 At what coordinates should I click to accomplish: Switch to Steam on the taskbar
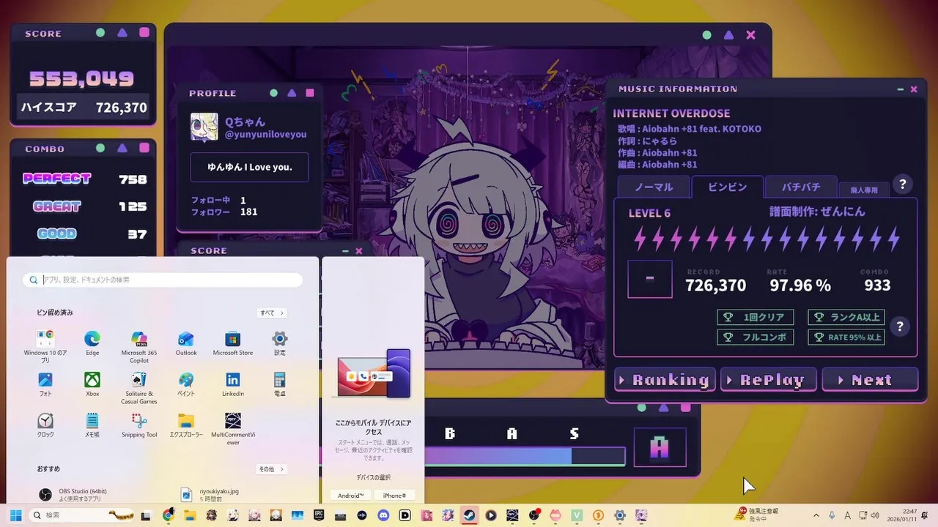coord(469,515)
